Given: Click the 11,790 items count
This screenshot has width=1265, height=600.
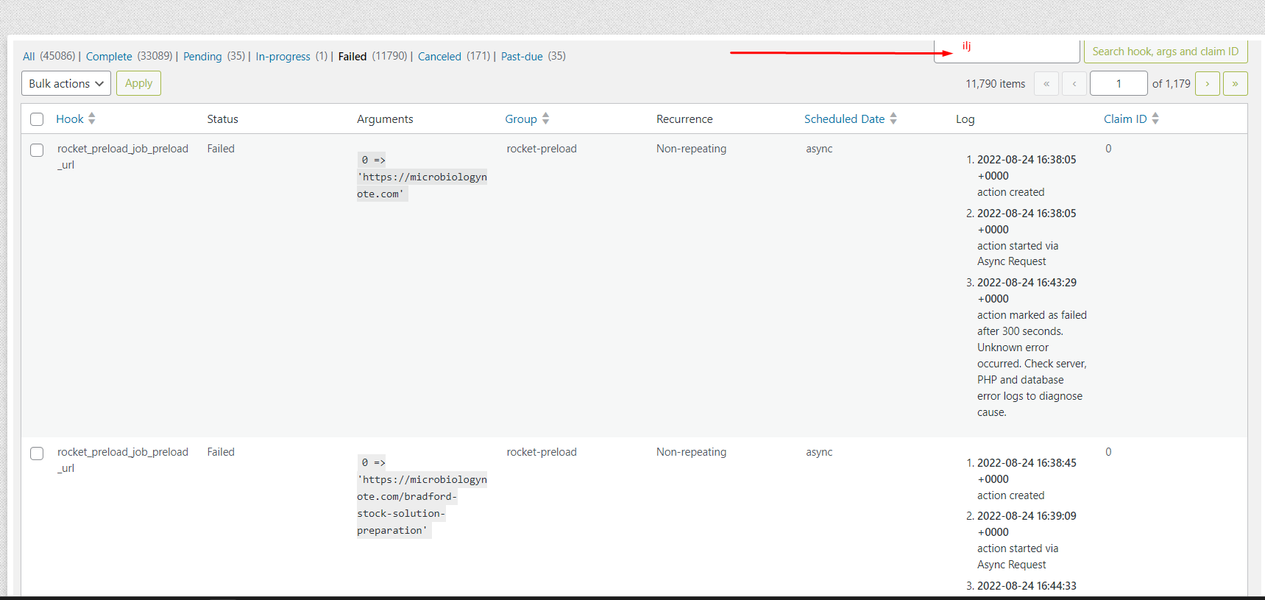Looking at the screenshot, I should 996,84.
